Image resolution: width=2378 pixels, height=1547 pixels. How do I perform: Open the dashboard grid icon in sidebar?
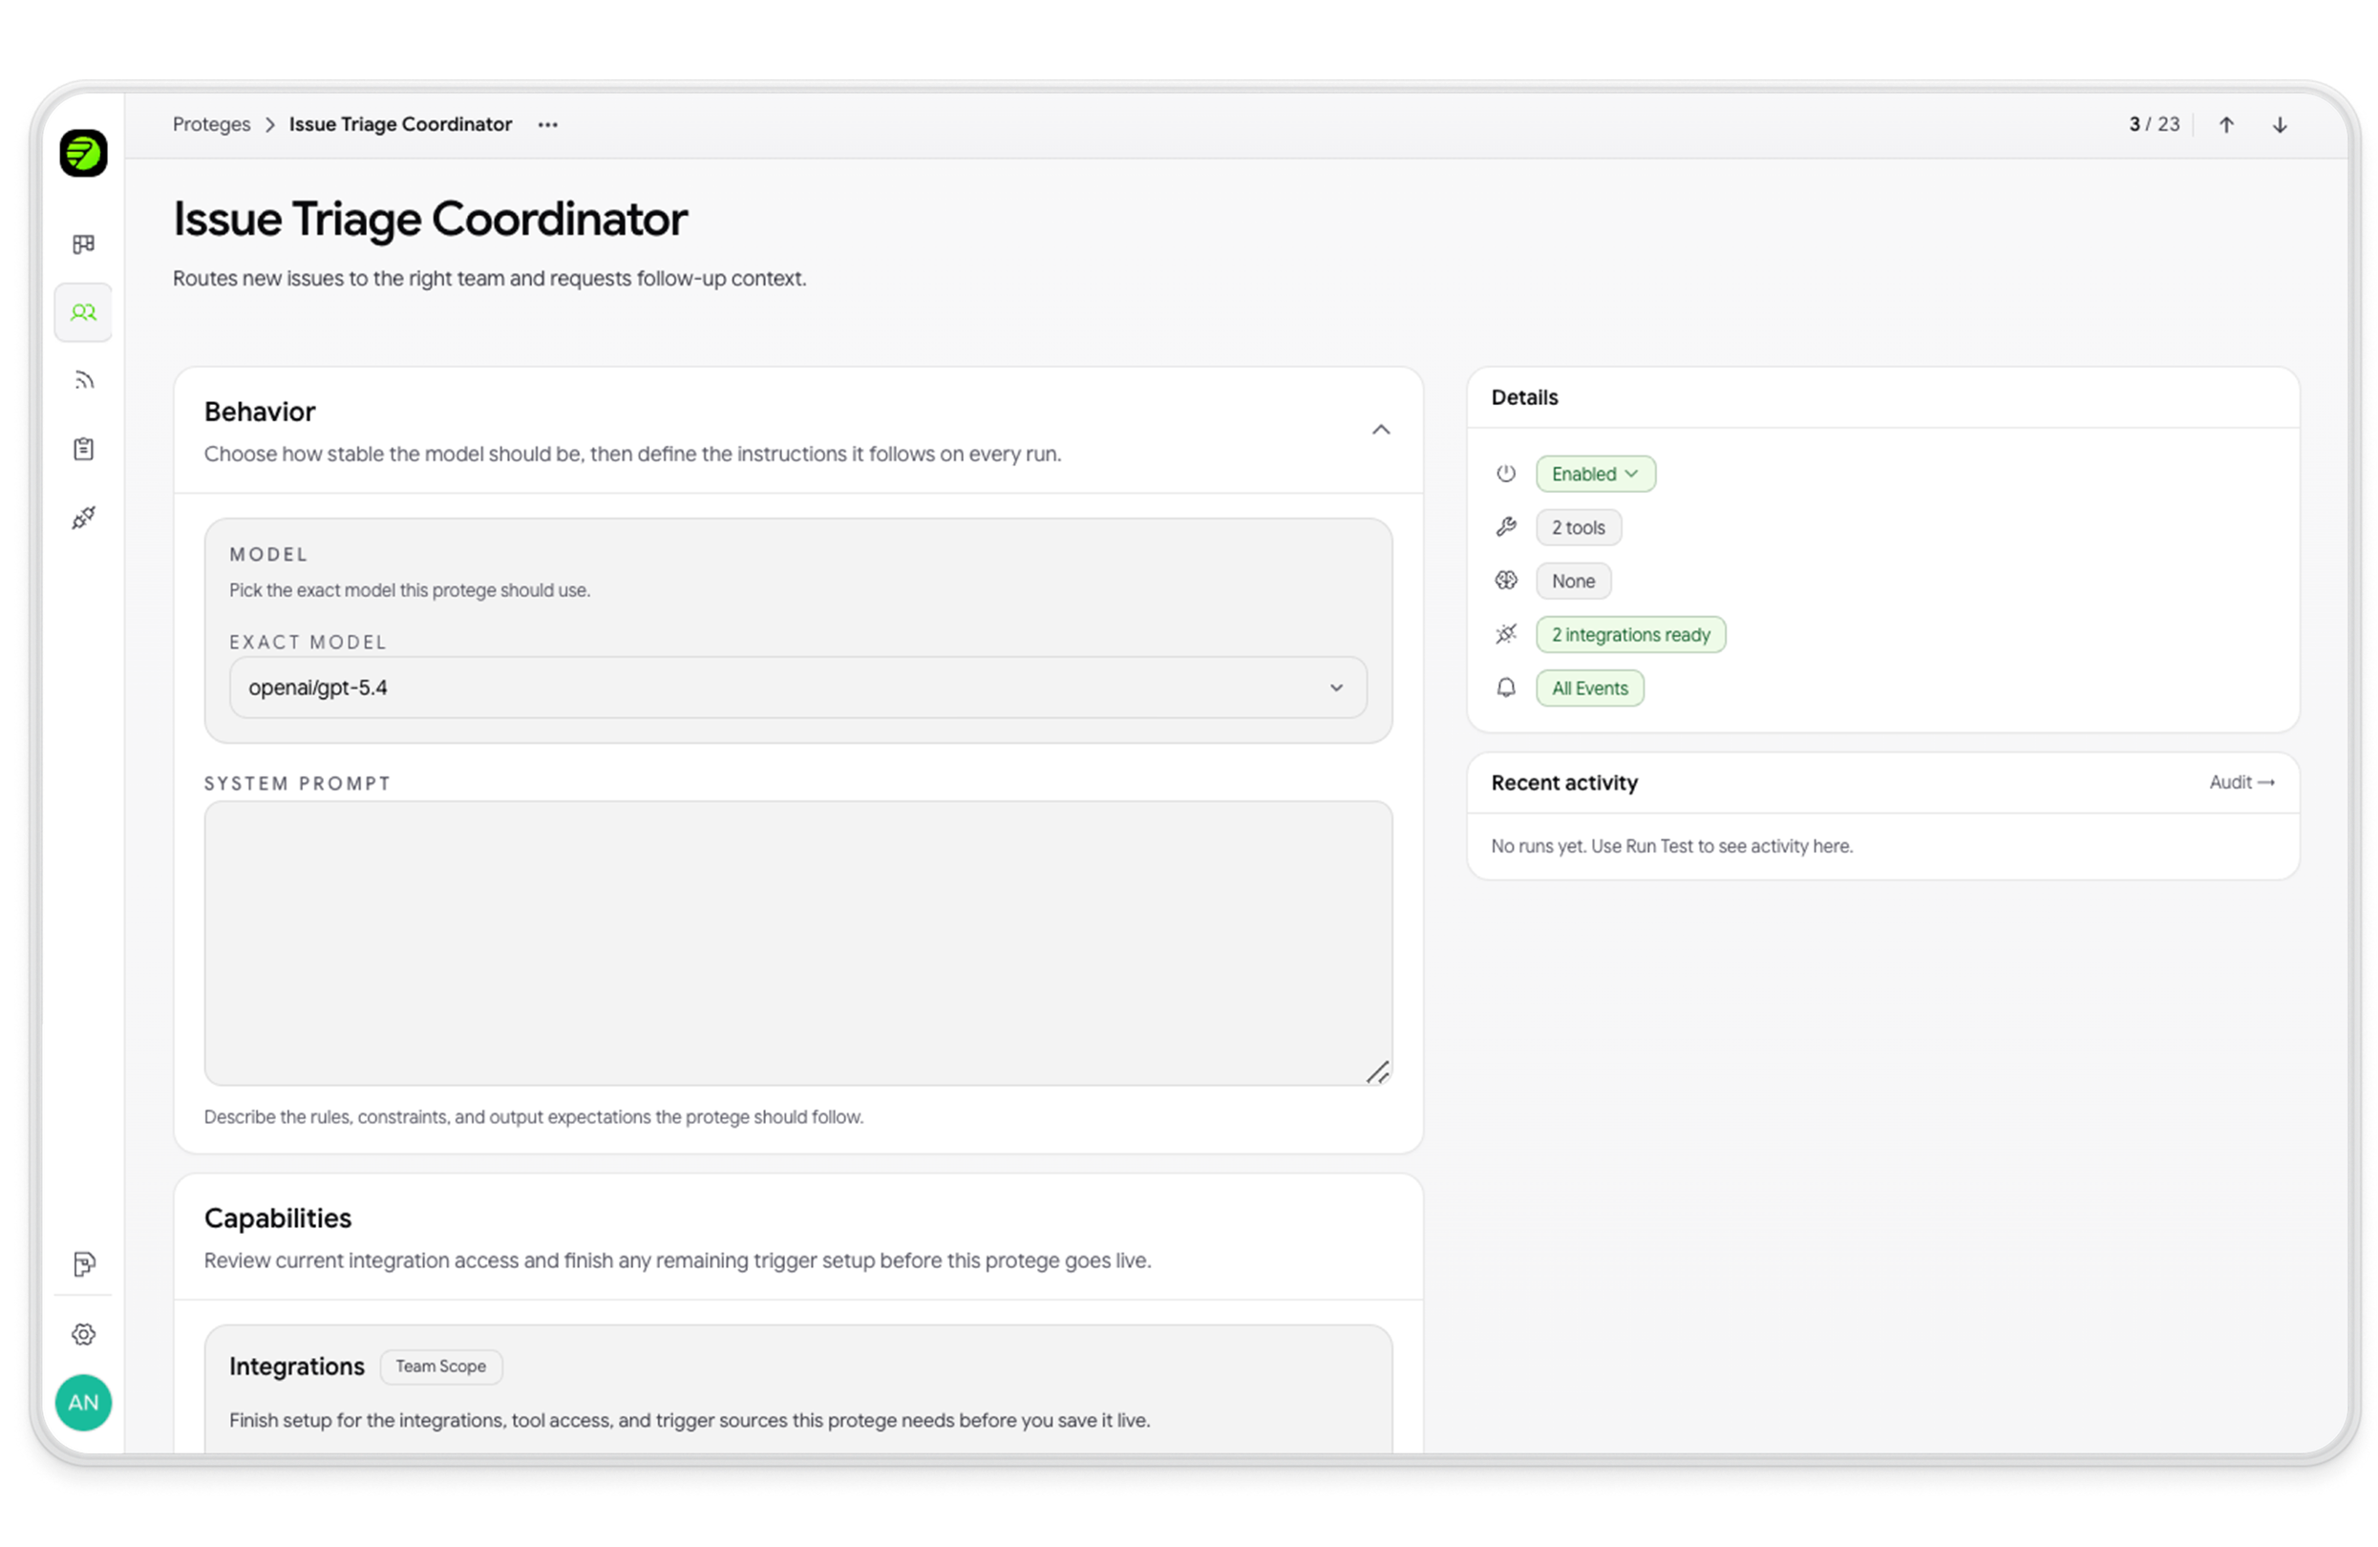84,244
